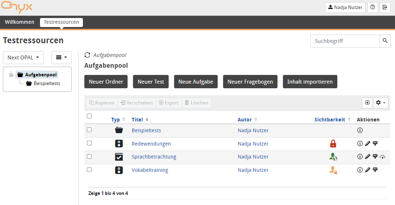Toggle the select-all checkbox in table header
395x205 pixels.
pyautogui.click(x=89, y=116)
